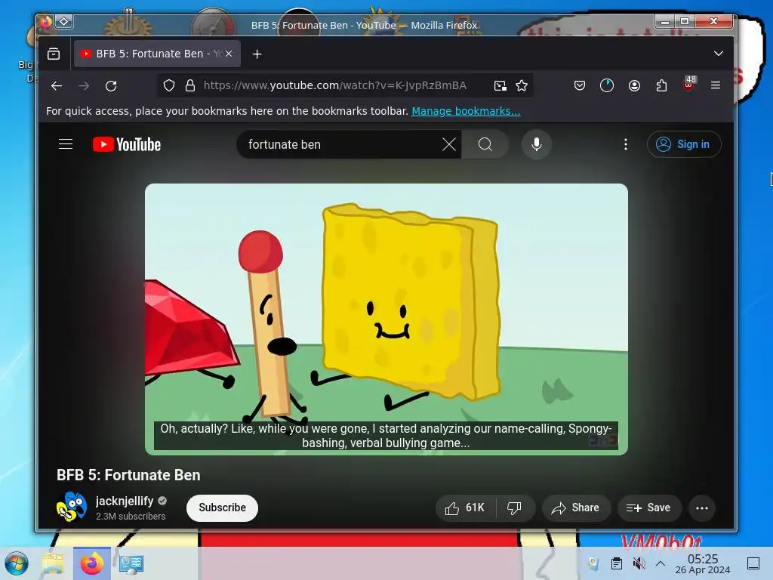Click the forward navigation arrow
This screenshot has height=580, width=773.
pyautogui.click(x=84, y=86)
